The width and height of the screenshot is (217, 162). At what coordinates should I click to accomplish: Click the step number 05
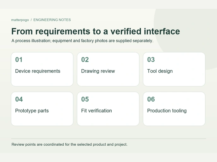click(85, 99)
